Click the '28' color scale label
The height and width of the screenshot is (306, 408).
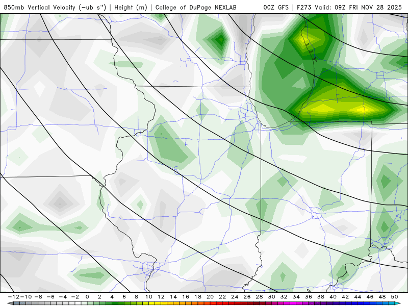tap(259, 297)
